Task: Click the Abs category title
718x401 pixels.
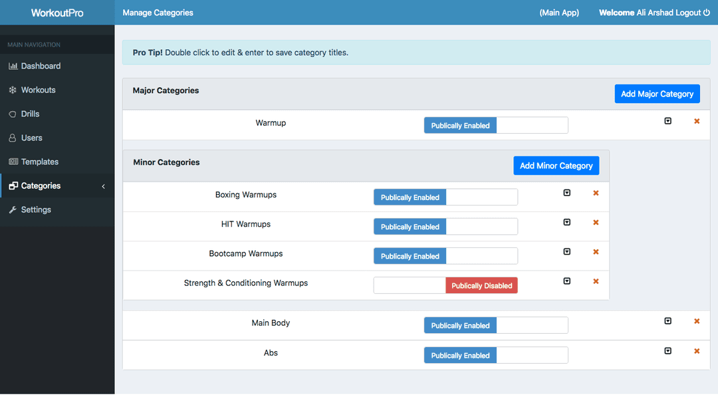Action: click(x=271, y=352)
